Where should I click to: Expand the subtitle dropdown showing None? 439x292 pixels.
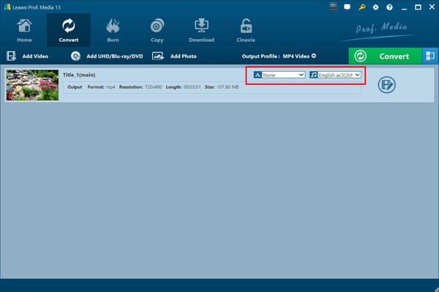point(279,75)
